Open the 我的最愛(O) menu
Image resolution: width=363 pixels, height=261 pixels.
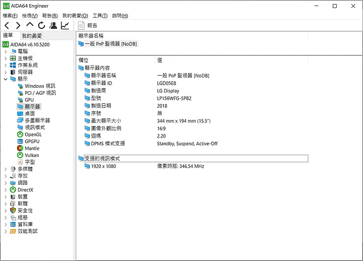point(75,16)
